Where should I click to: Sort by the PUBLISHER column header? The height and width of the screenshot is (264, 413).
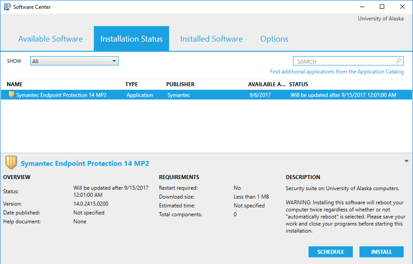pos(180,84)
